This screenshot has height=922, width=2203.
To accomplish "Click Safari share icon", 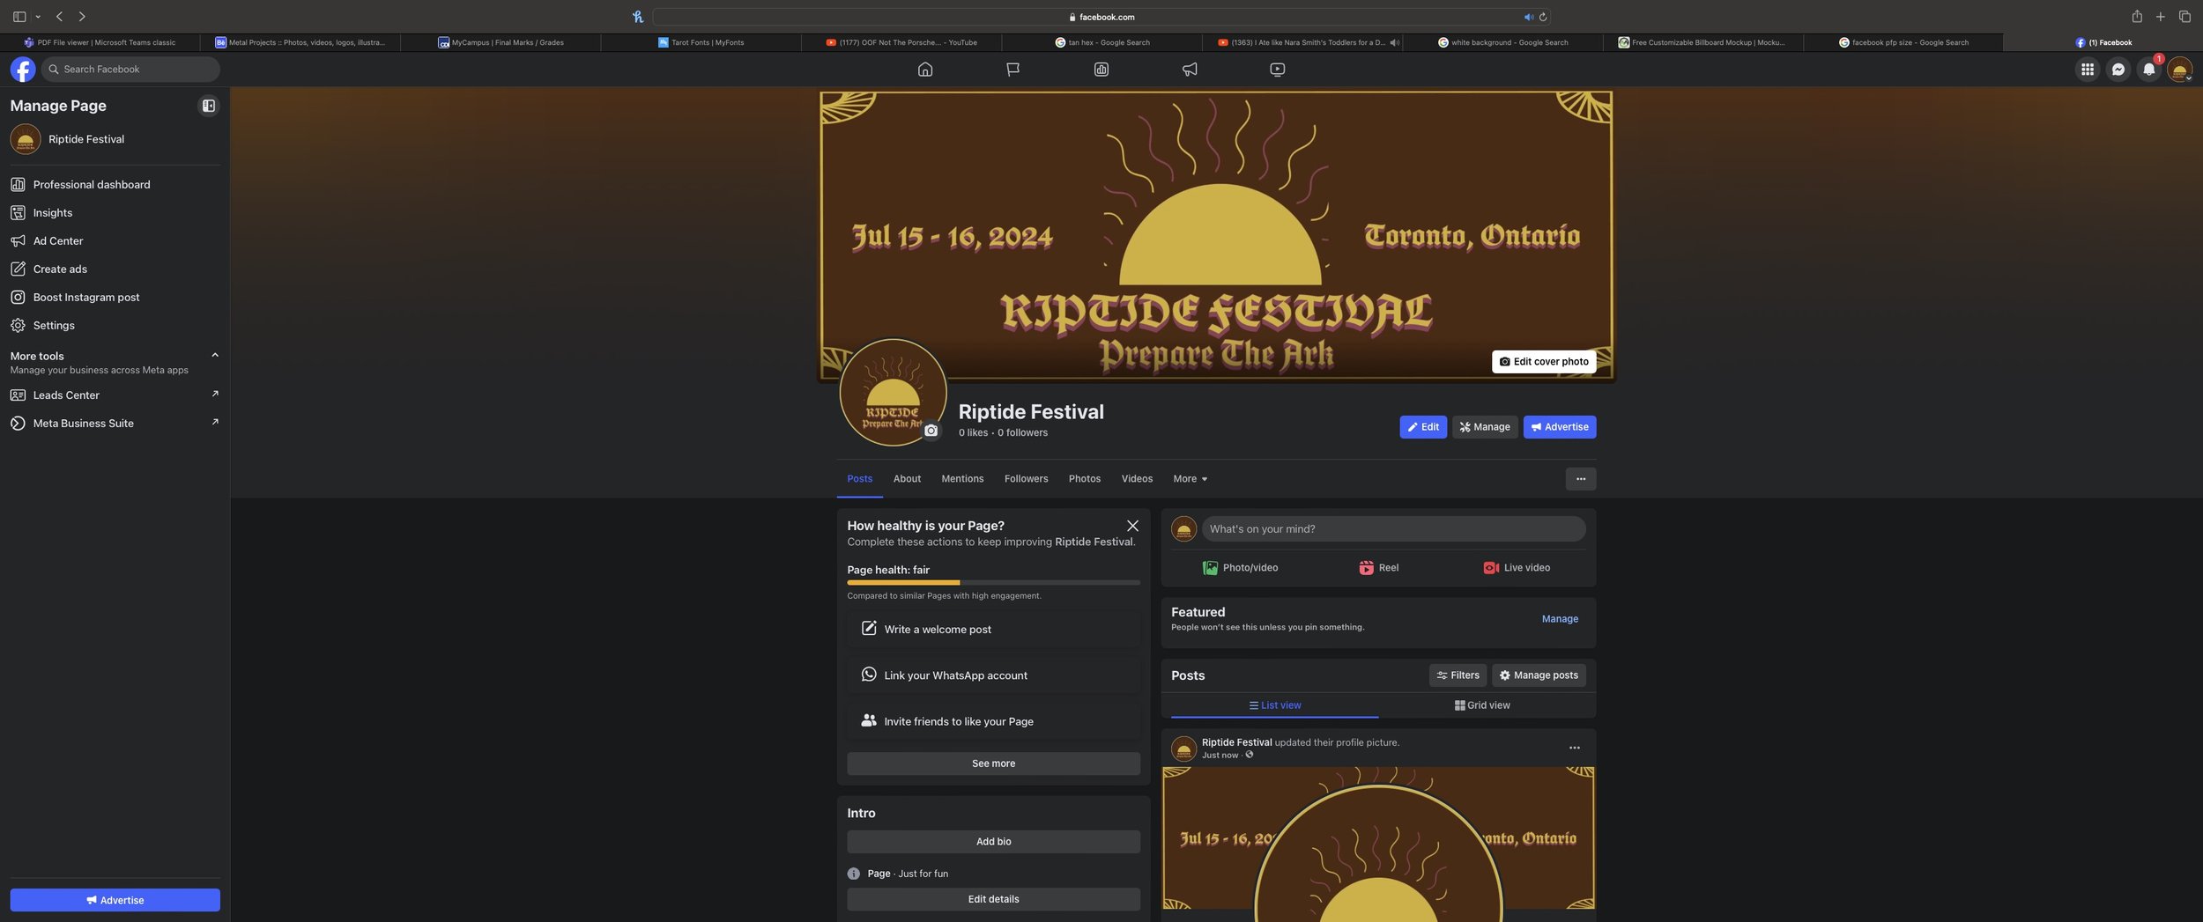I will 2137,17.
